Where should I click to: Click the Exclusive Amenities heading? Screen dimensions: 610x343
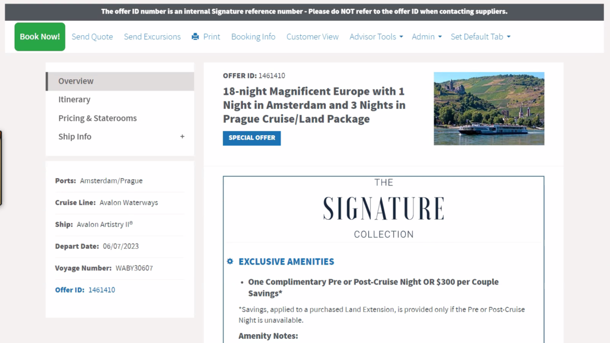point(286,261)
